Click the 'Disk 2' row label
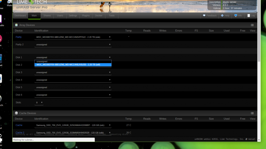Image resolution: width=266 pixels, height=149 pixels. pos(19,65)
